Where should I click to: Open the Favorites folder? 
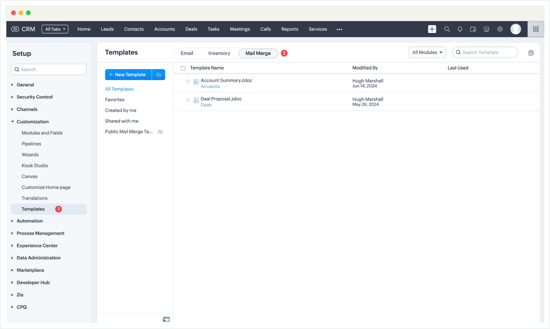115,100
